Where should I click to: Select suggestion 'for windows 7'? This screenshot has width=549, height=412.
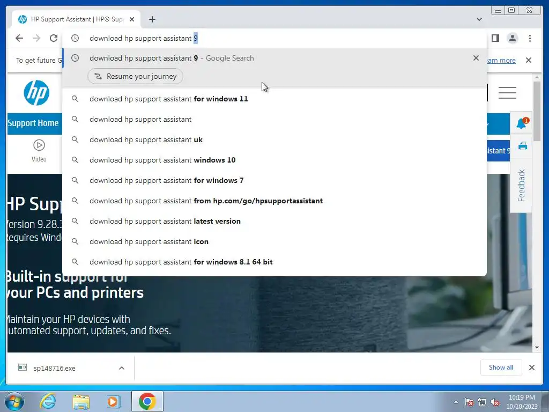pyautogui.click(x=274, y=180)
